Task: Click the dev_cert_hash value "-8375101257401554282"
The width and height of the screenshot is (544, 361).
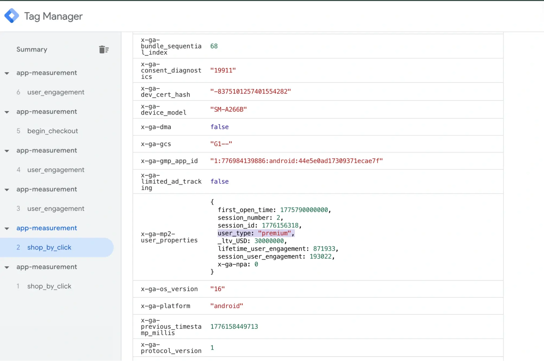Action: tap(250, 92)
